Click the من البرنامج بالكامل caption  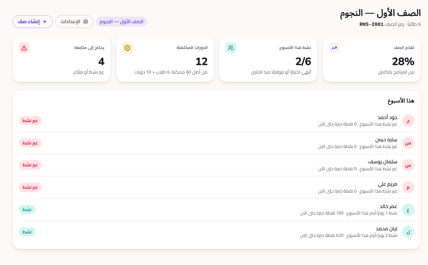[x=396, y=72]
